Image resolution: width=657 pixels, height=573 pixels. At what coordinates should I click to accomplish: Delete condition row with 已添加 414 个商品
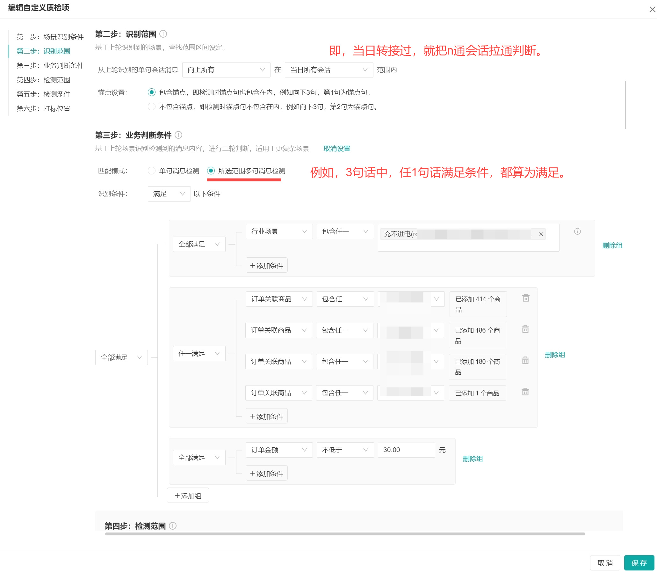pyautogui.click(x=526, y=298)
